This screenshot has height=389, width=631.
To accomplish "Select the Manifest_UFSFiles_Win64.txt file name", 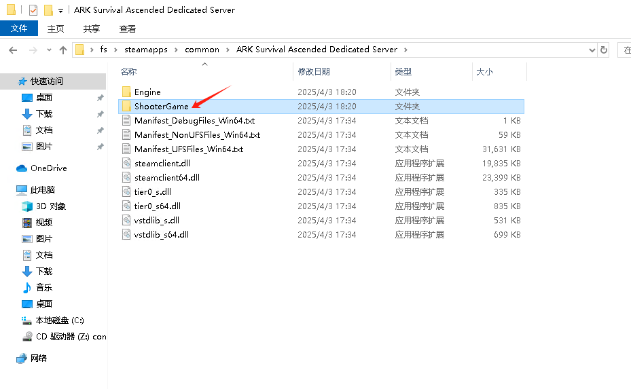I will [x=189, y=149].
